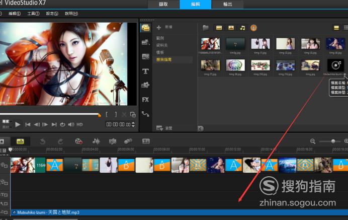Set mark-in with the left bracket

107,114
